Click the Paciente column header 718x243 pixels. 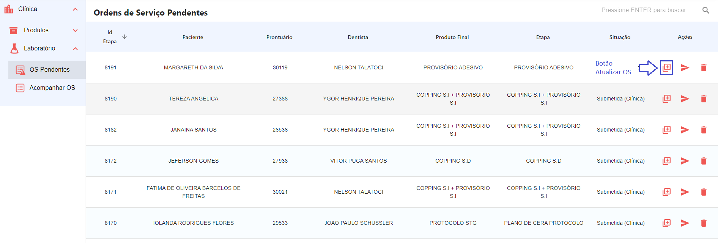pos(193,37)
